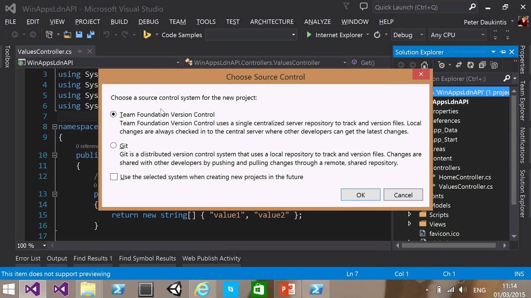Open the ARCHITECTURE menu
The width and height of the screenshot is (531, 298).
click(x=272, y=22)
